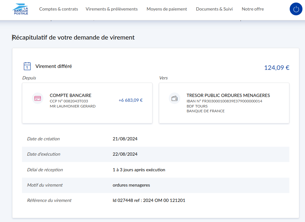Select Notre offre in the navigation

pyautogui.click(x=253, y=9)
